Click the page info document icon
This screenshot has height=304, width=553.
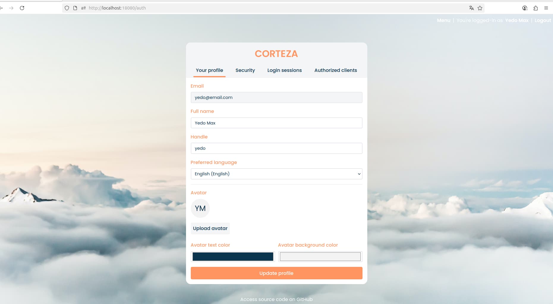coord(75,8)
